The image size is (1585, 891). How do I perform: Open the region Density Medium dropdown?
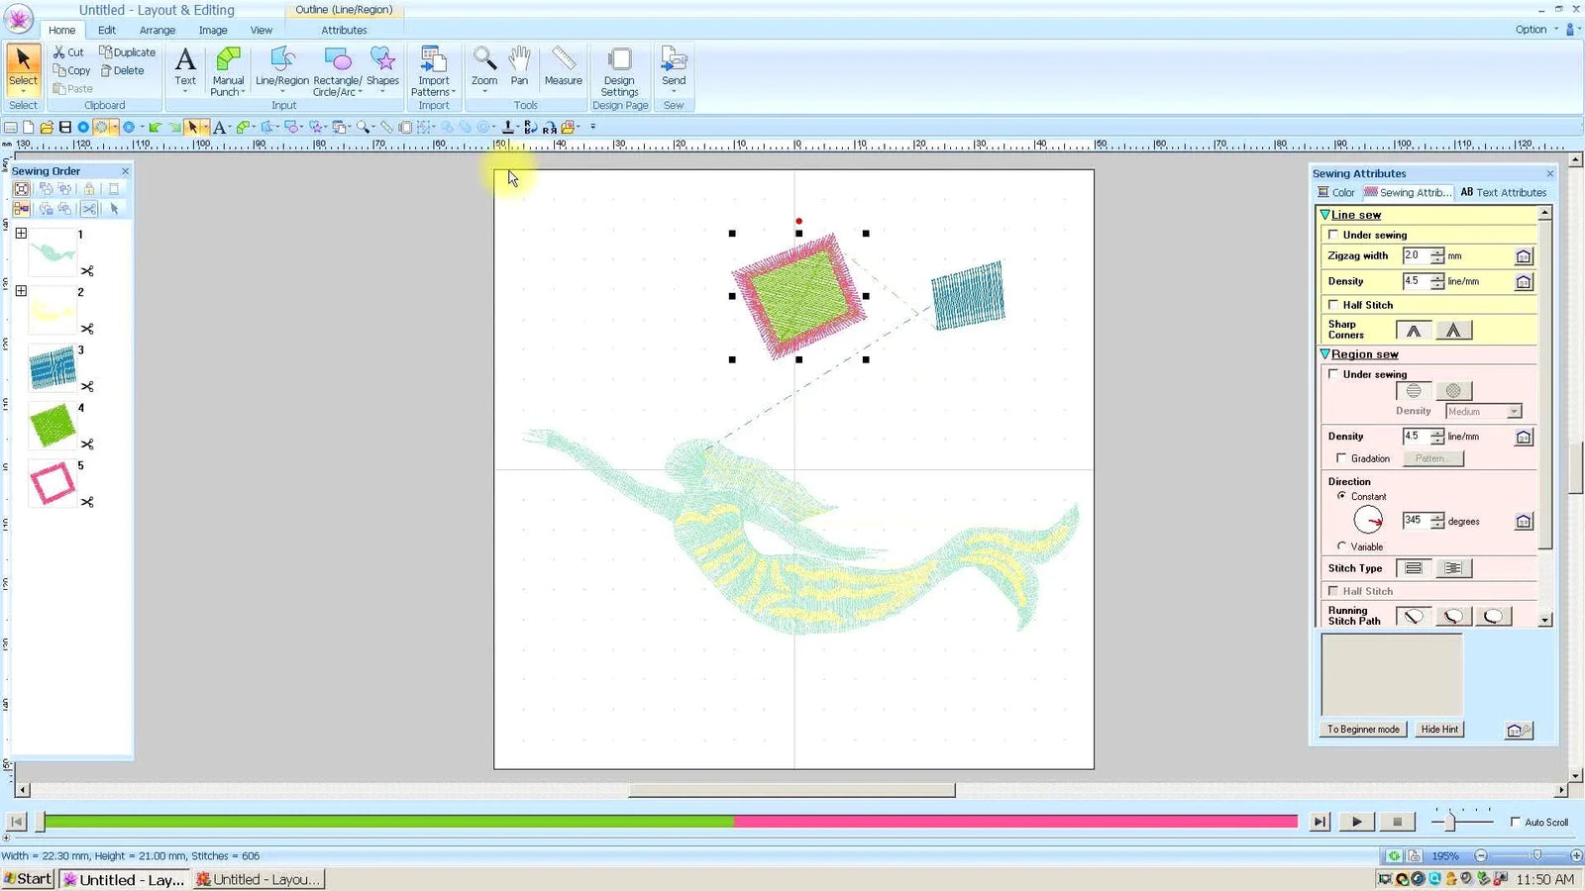(1482, 411)
